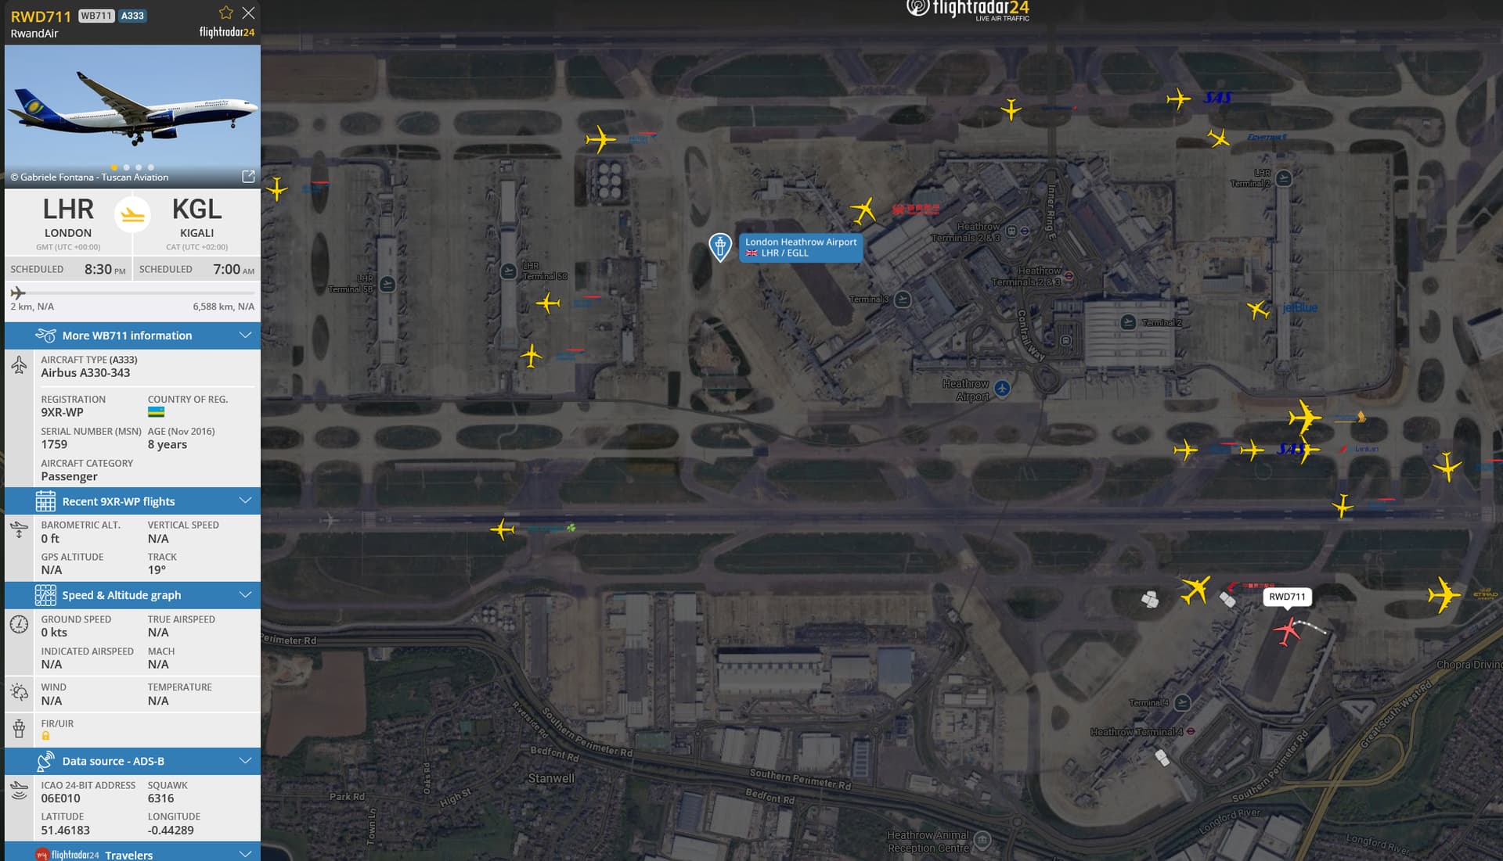Click the flight progress bar plane marker
Image resolution: width=1503 pixels, height=861 pixels.
(x=17, y=293)
